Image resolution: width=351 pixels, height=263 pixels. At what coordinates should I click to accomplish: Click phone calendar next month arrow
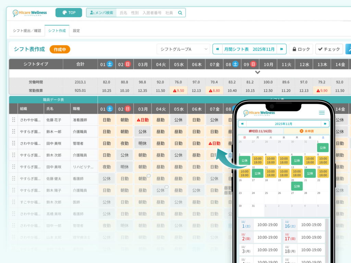(x=325, y=124)
